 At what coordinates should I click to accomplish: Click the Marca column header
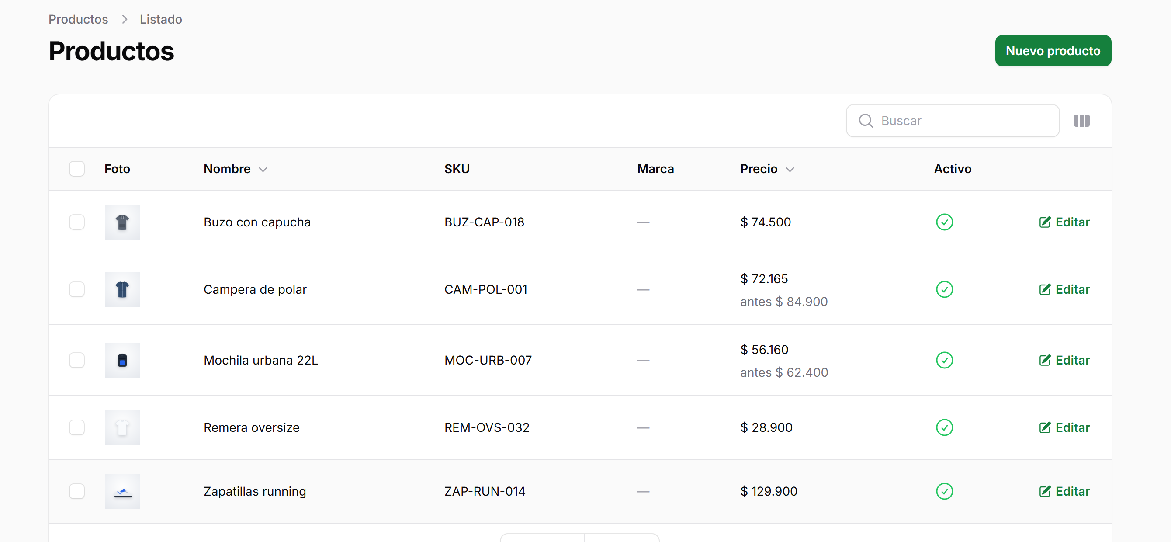click(655, 169)
